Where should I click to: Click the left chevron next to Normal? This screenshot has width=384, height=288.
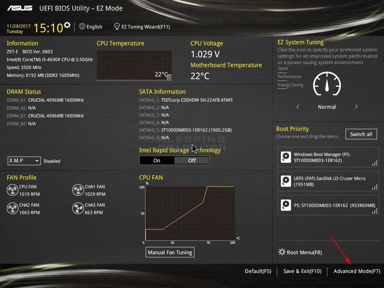(298, 106)
